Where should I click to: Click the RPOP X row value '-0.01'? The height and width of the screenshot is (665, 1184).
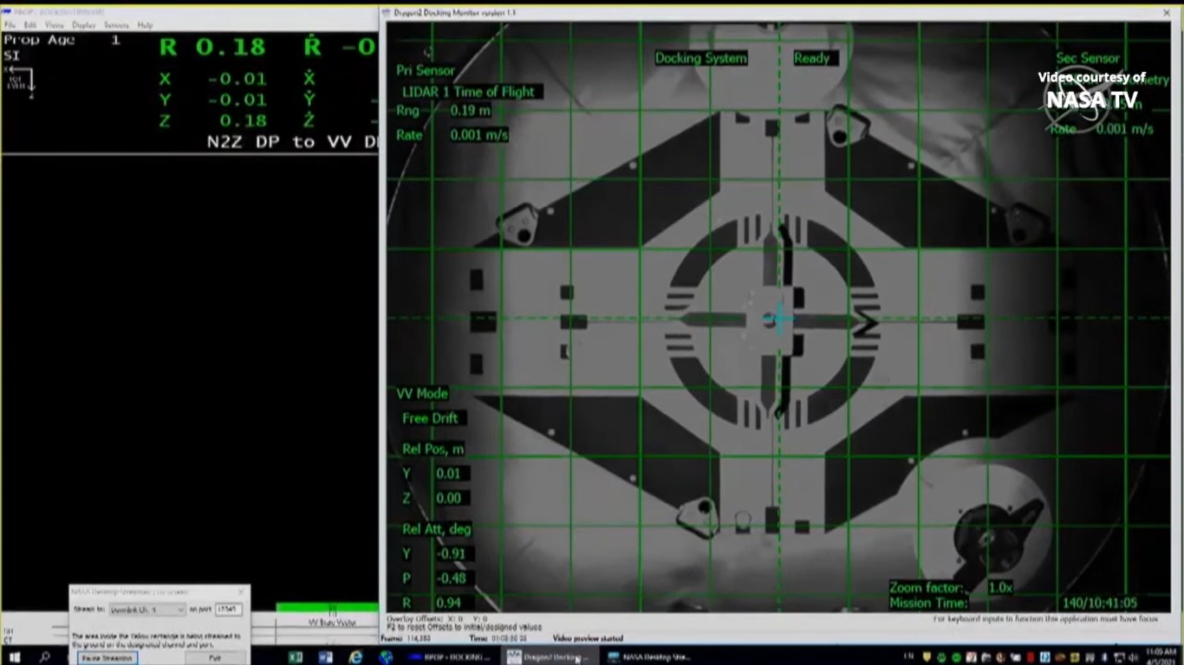tap(237, 79)
